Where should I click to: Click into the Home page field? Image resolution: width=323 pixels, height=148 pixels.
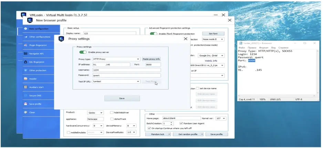[181, 118]
